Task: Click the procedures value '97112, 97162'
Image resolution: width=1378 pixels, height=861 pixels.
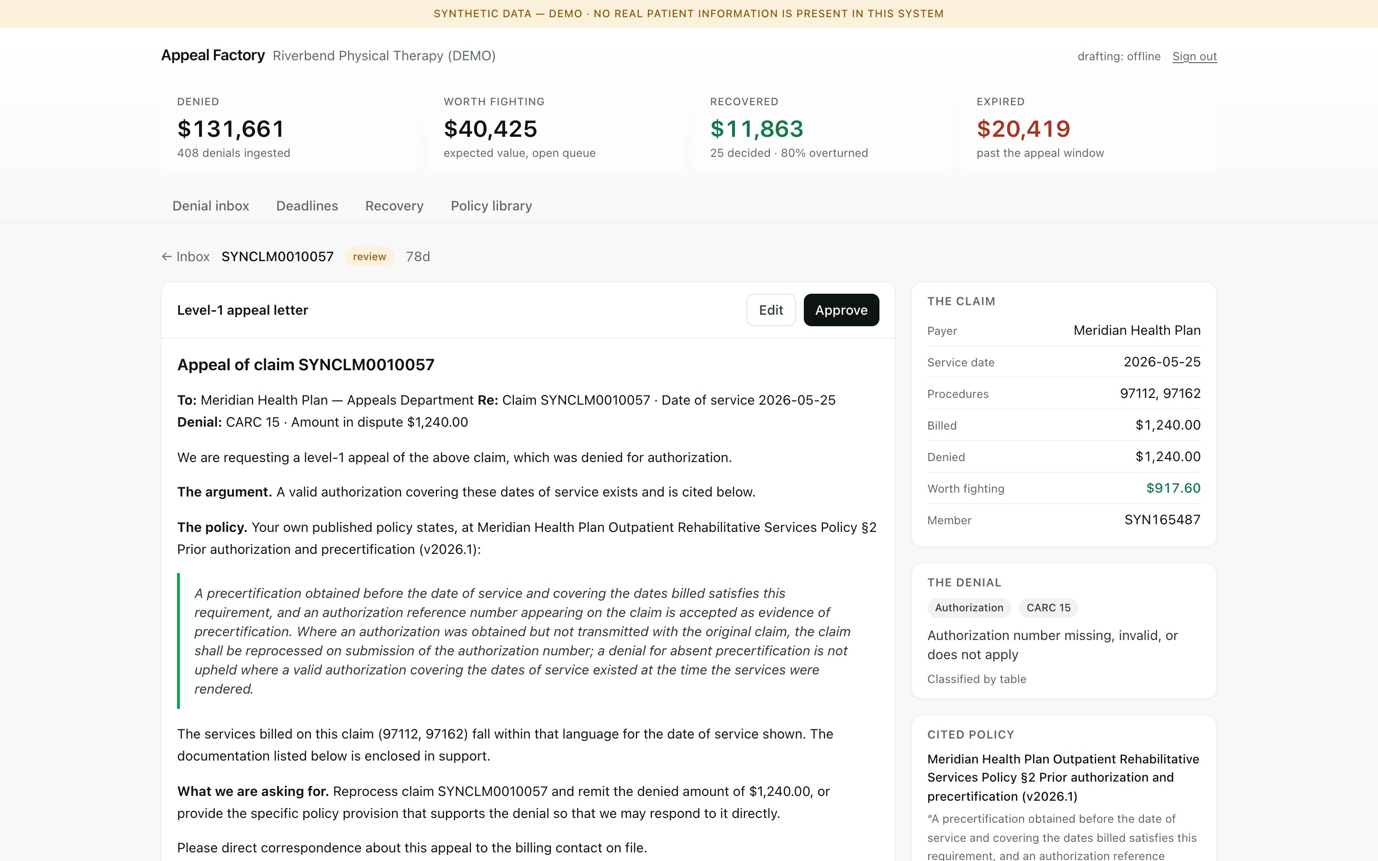Action: 1160,394
